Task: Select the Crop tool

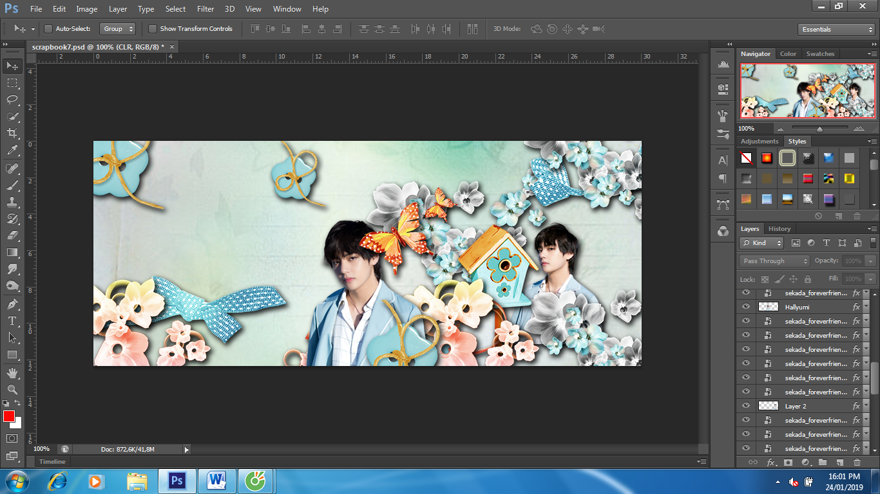Action: [12, 133]
